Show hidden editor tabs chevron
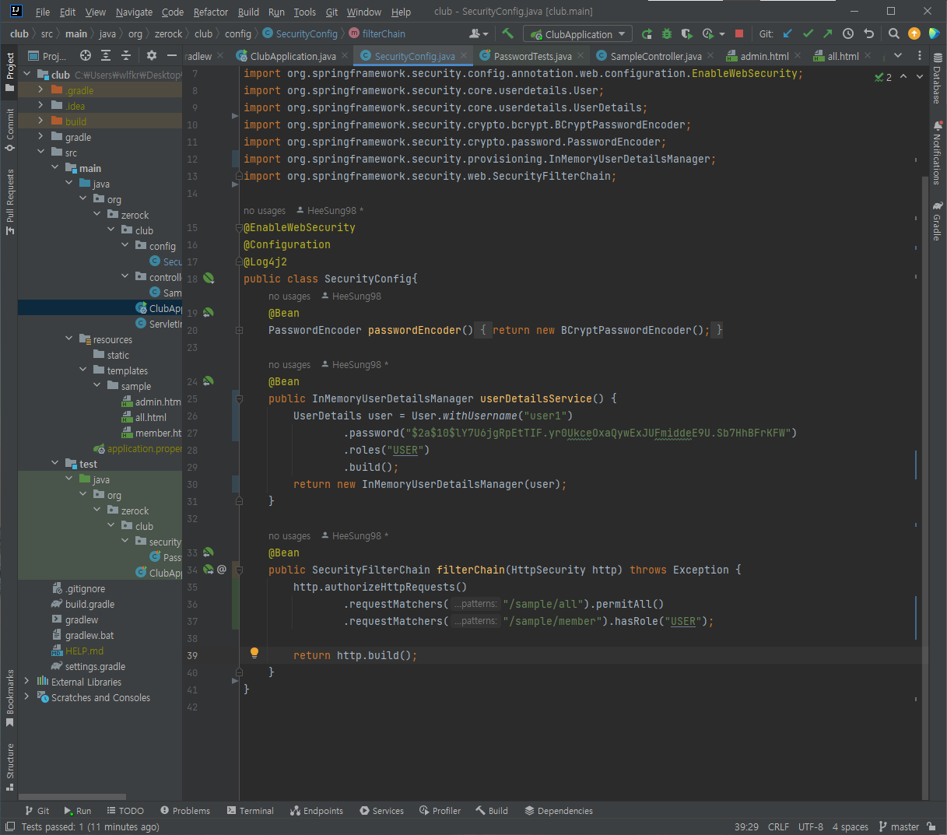Screen dimensions: 947x835 [898, 55]
